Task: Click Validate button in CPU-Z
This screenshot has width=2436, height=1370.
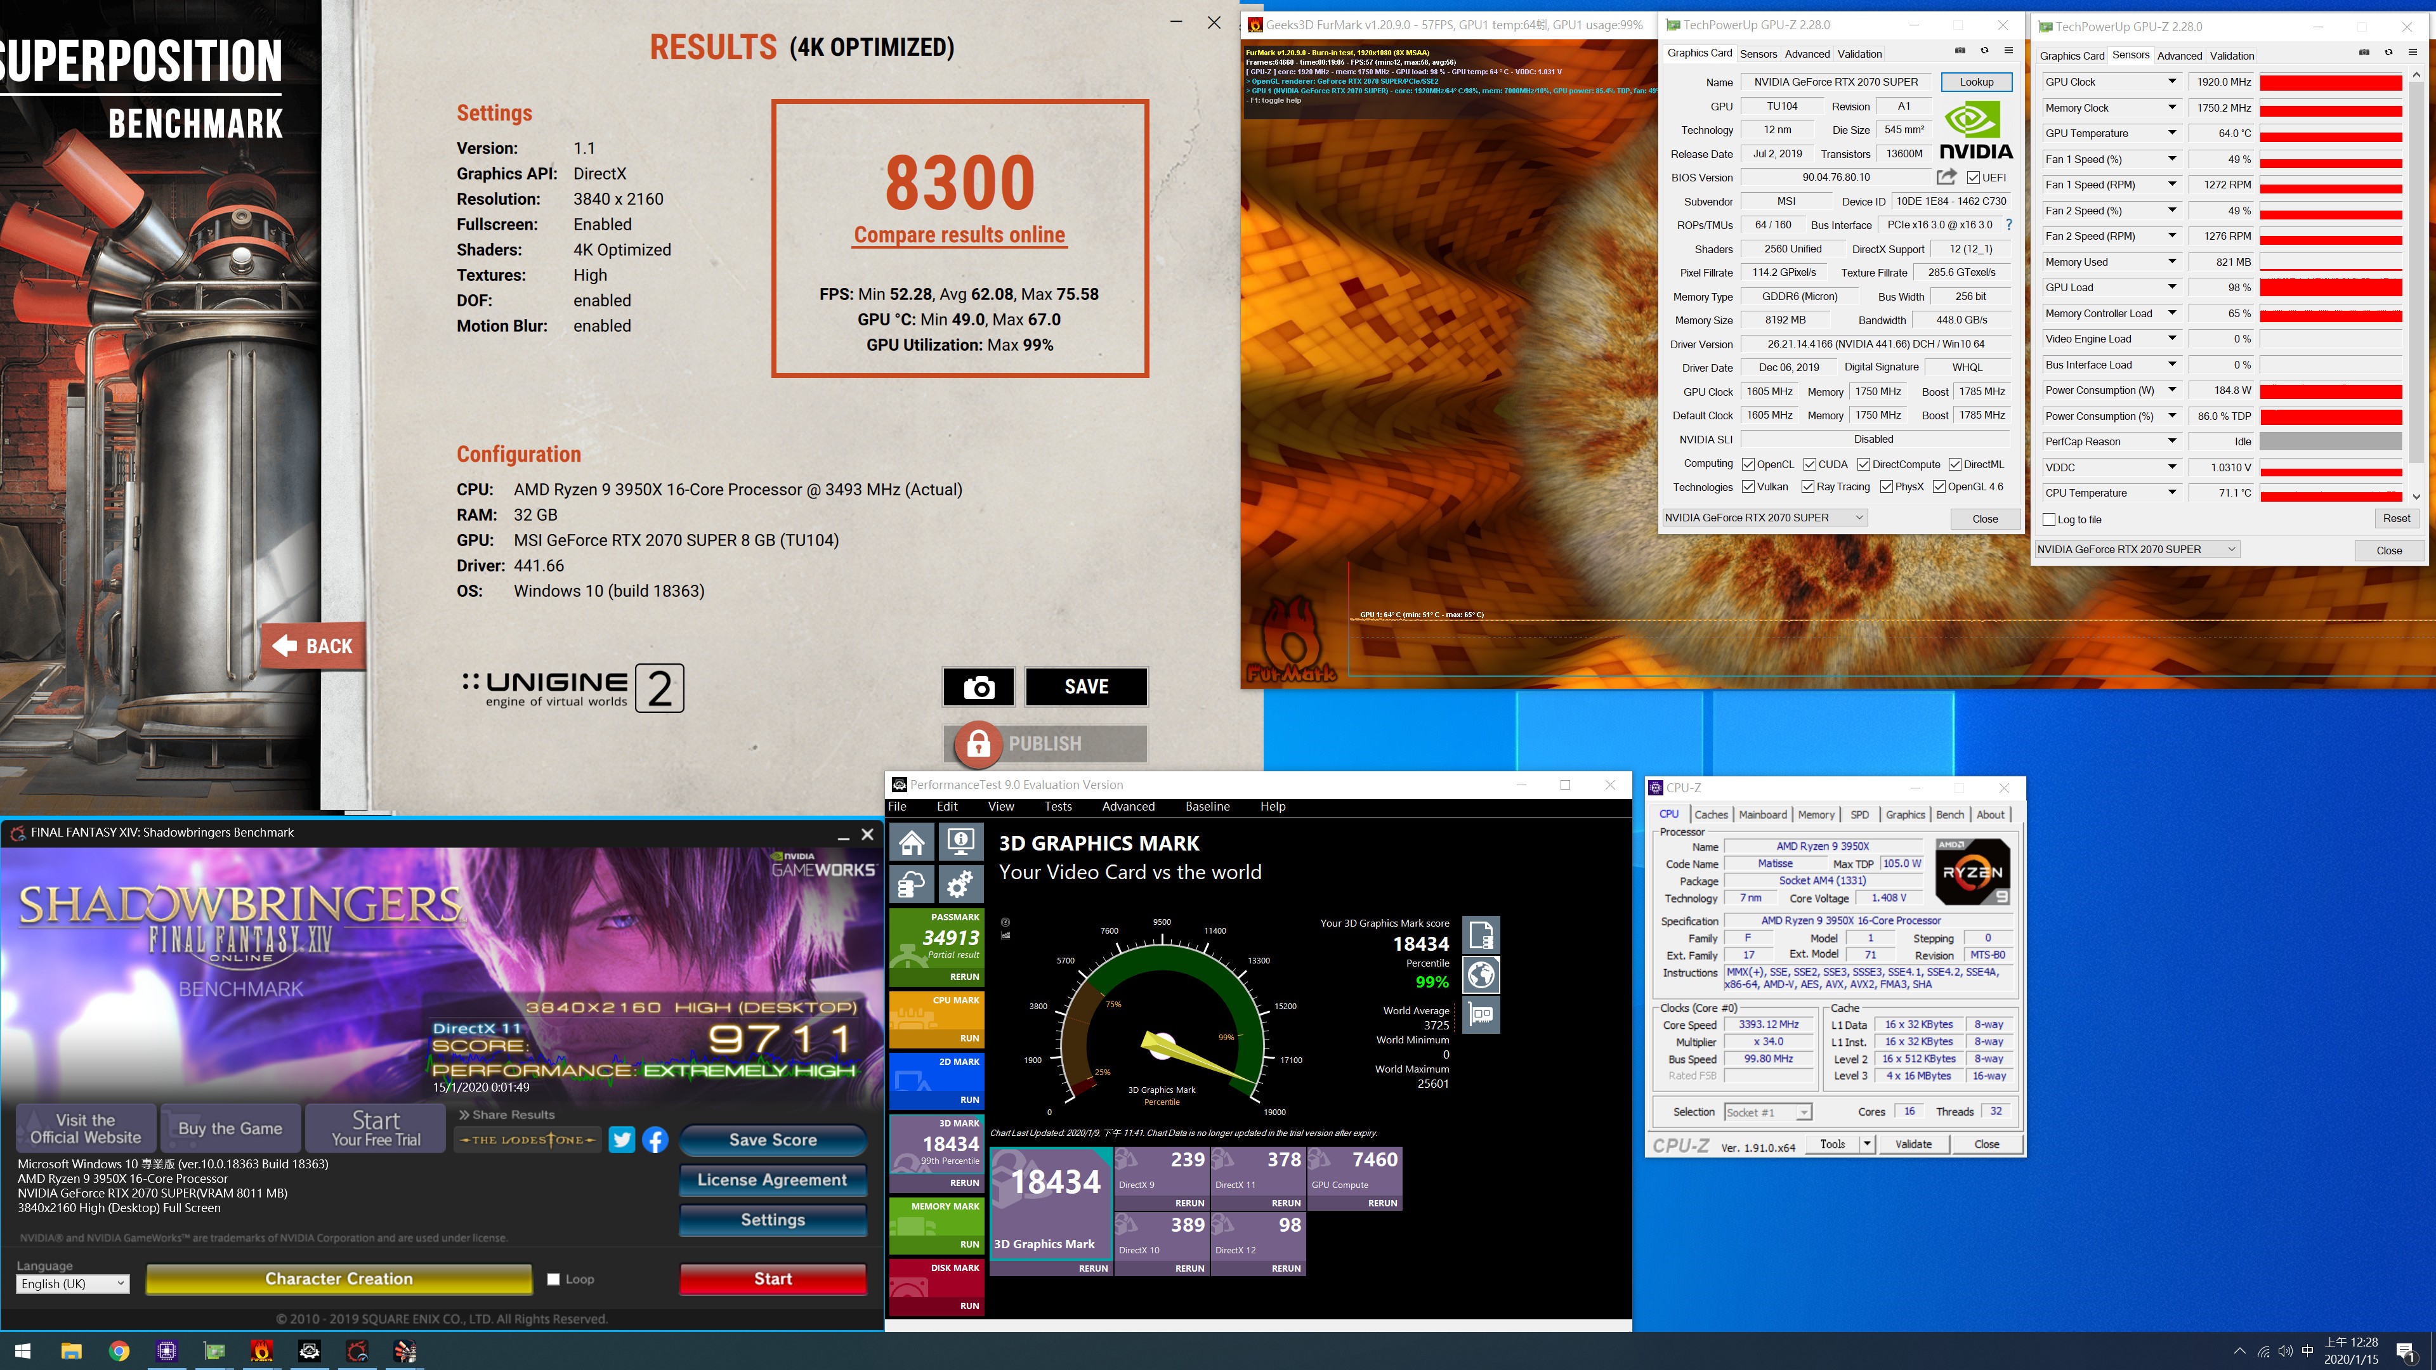Action: [x=1912, y=1144]
